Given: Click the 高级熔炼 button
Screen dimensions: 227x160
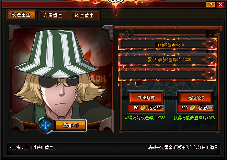Looking at the screenshot, I should click(x=196, y=98).
